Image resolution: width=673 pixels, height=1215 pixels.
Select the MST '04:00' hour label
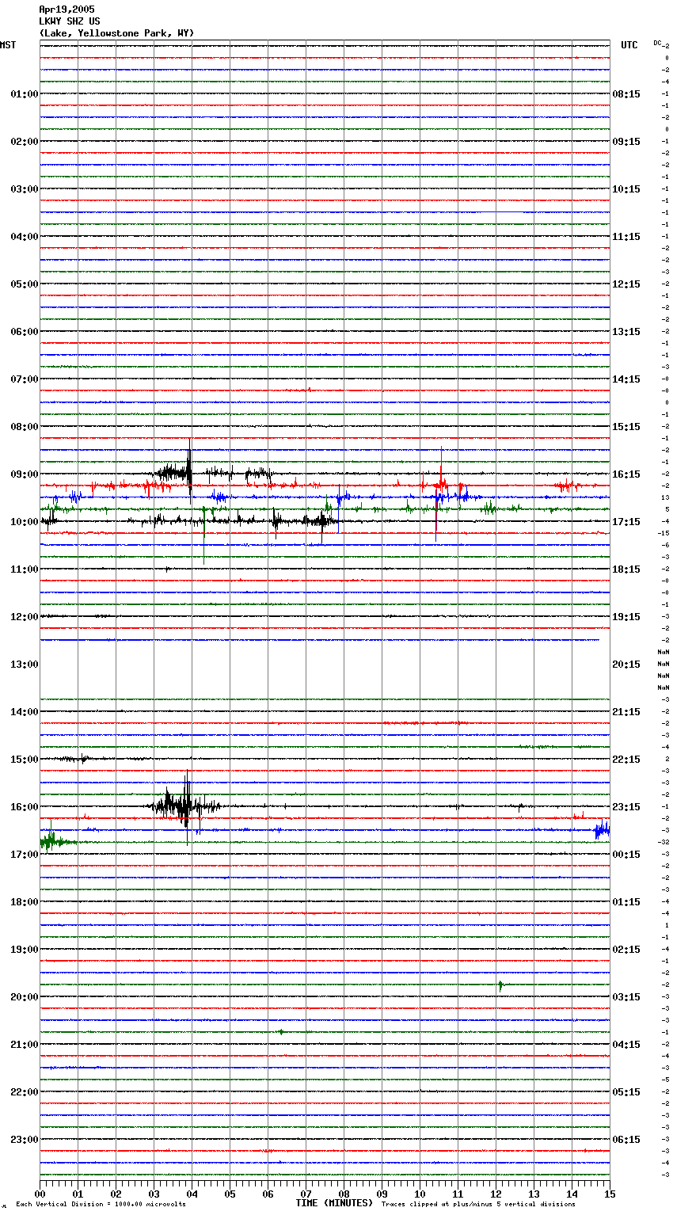[x=25, y=237]
